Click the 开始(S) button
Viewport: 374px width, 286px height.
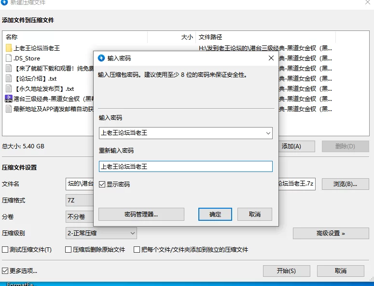tap(287, 271)
